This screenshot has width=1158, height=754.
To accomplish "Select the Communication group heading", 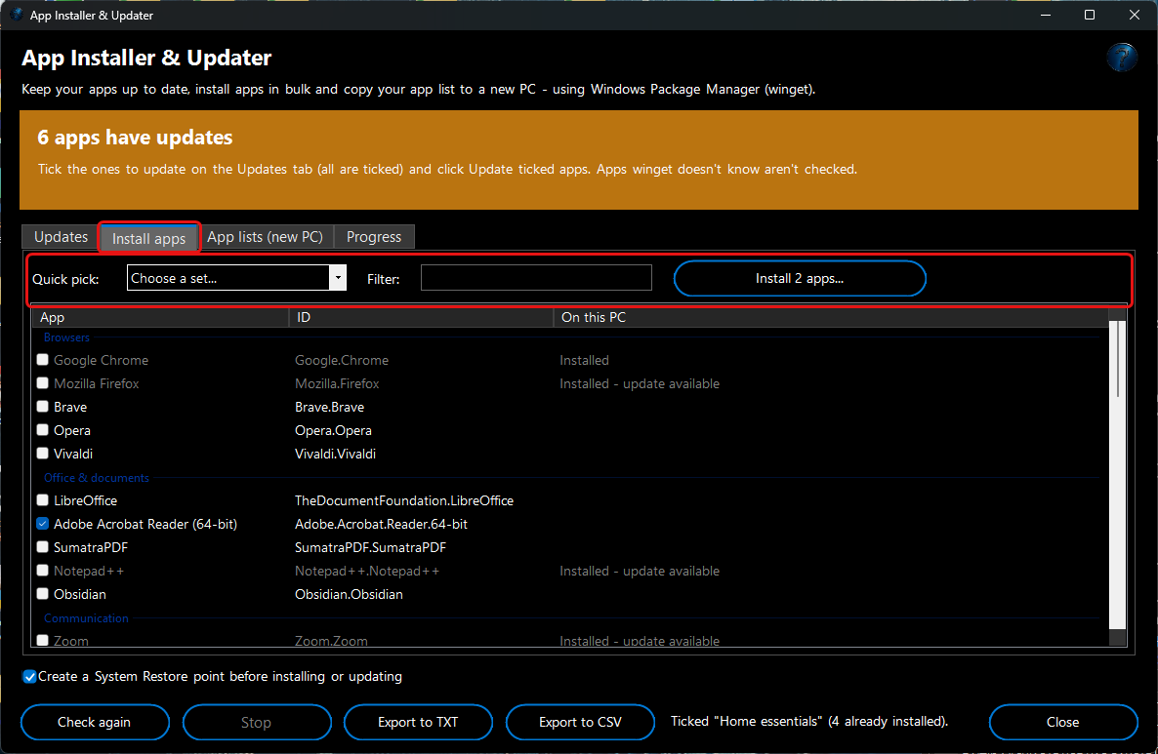I will click(x=86, y=618).
